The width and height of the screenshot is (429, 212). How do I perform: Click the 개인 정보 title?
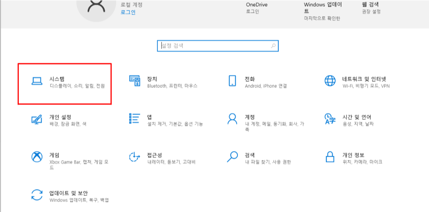pyautogui.click(x=353, y=155)
